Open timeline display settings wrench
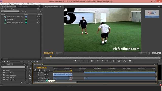Screen dimensions: 162x91 (x=49, y=70)
